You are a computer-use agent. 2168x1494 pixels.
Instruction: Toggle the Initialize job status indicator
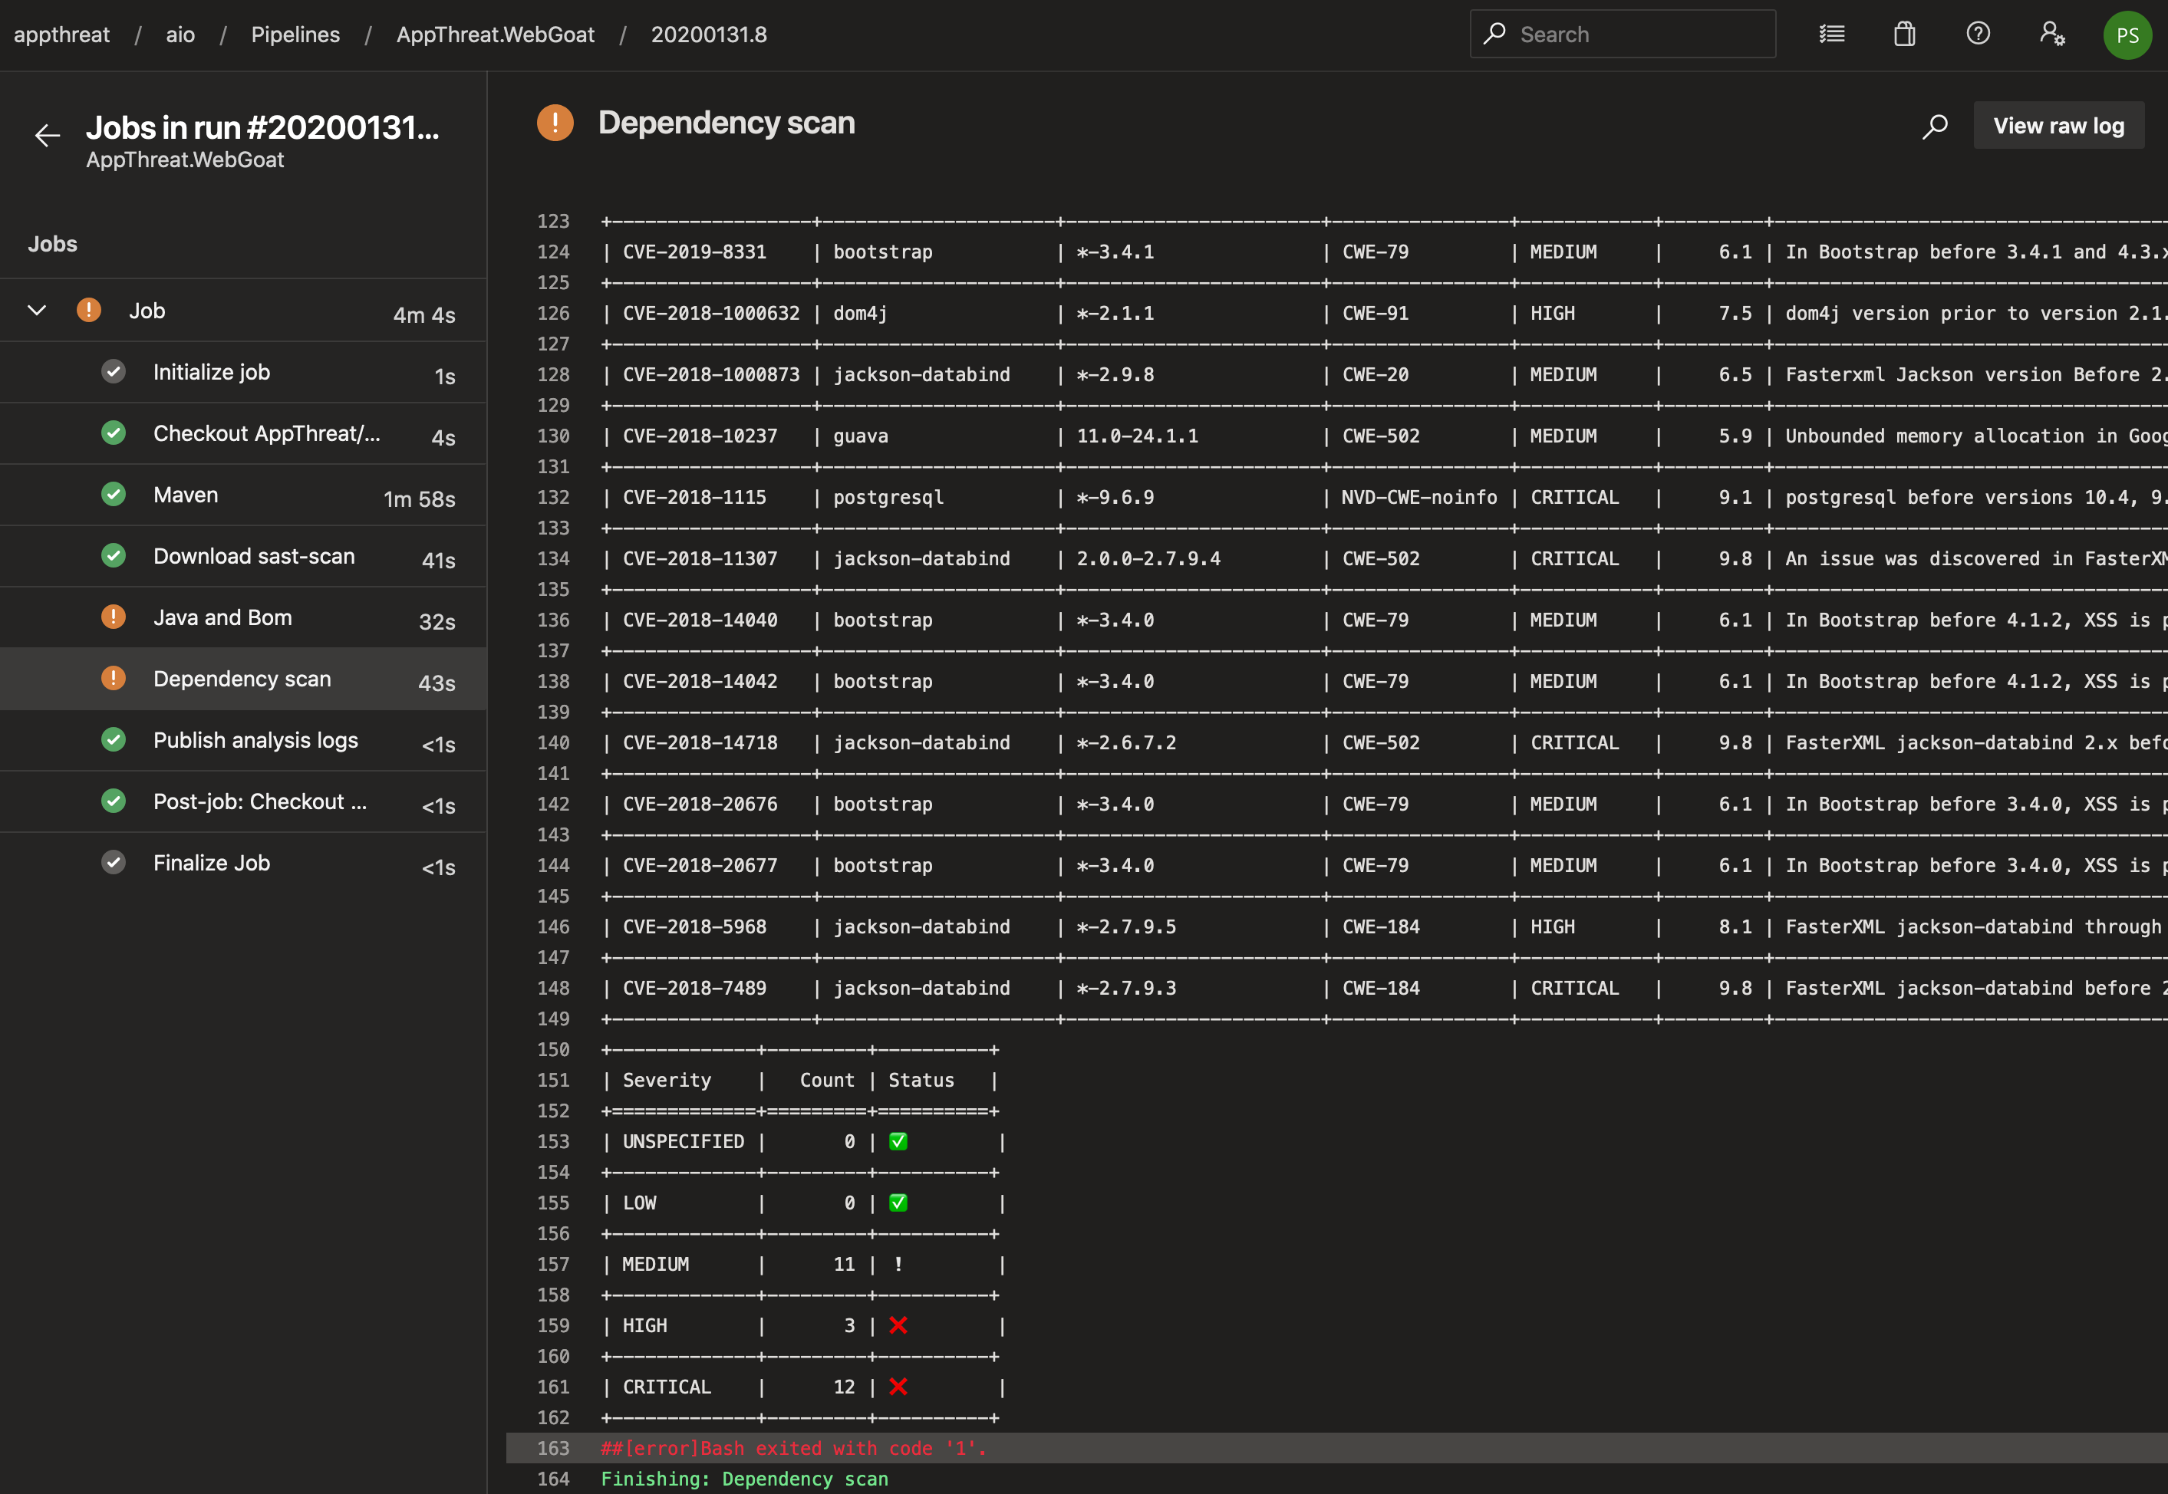pyautogui.click(x=112, y=372)
